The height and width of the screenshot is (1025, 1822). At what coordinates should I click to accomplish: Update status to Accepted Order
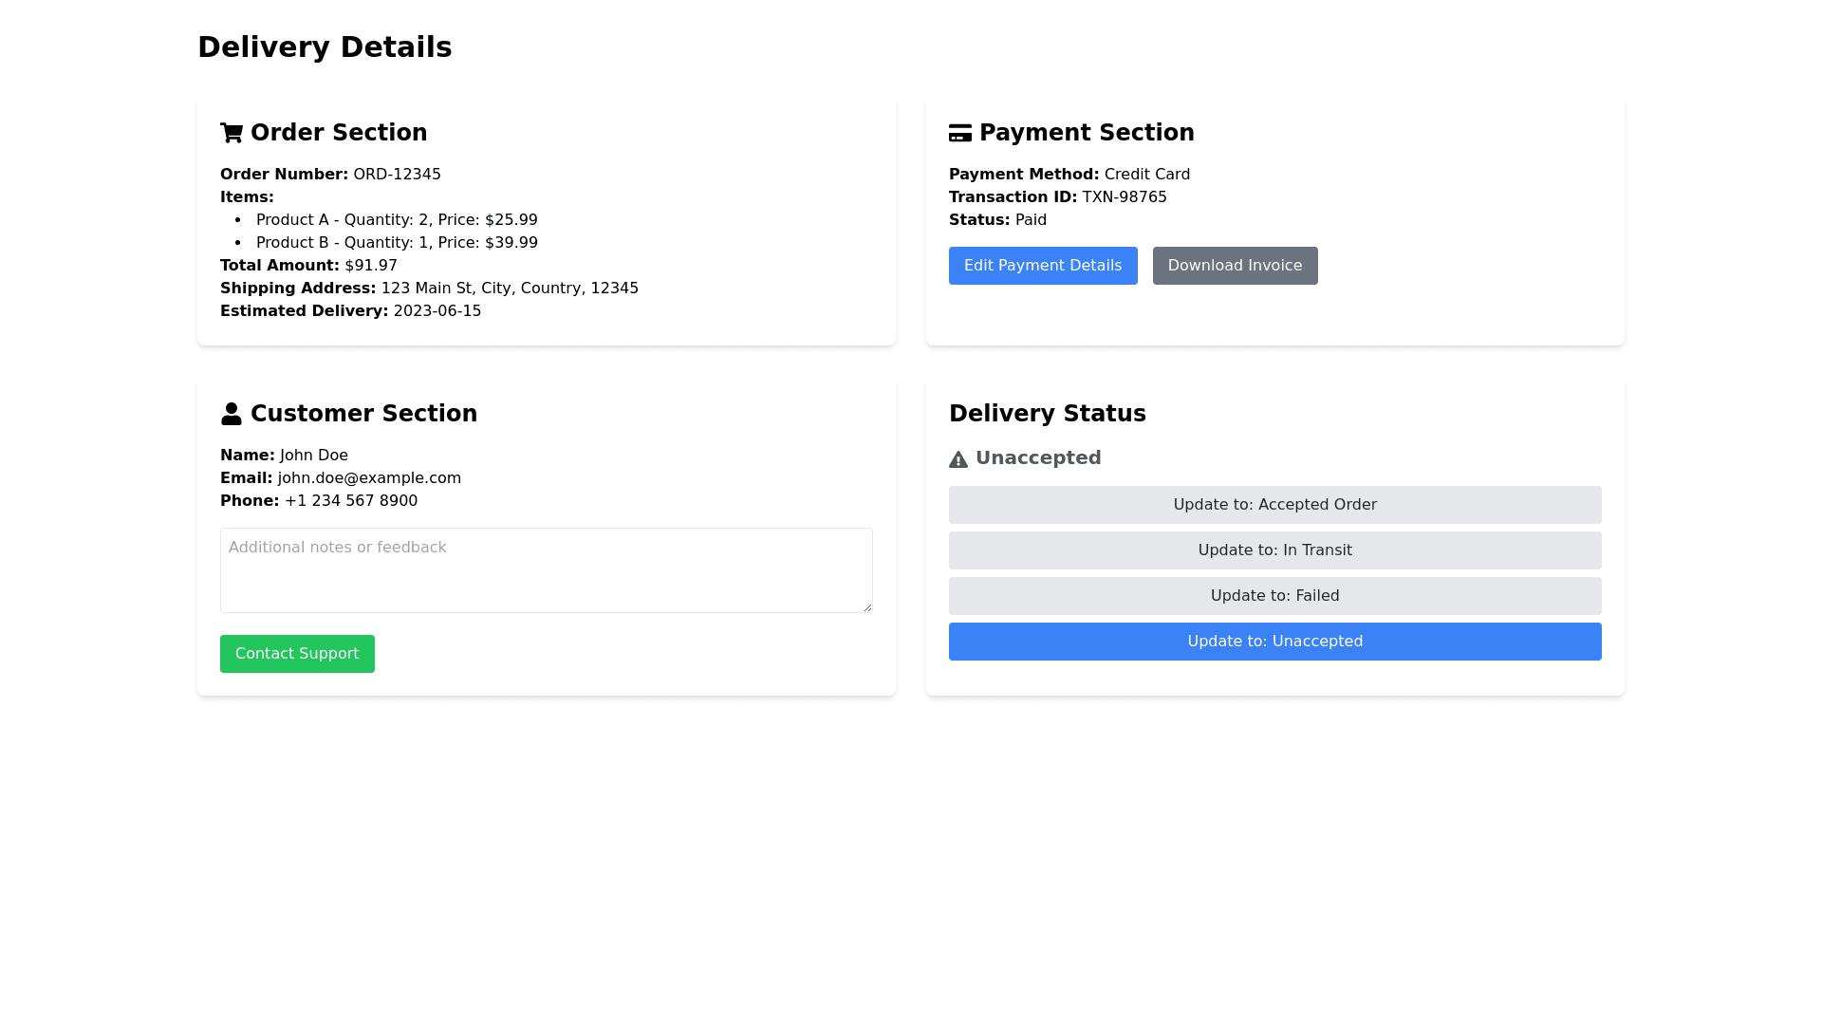point(1274,505)
